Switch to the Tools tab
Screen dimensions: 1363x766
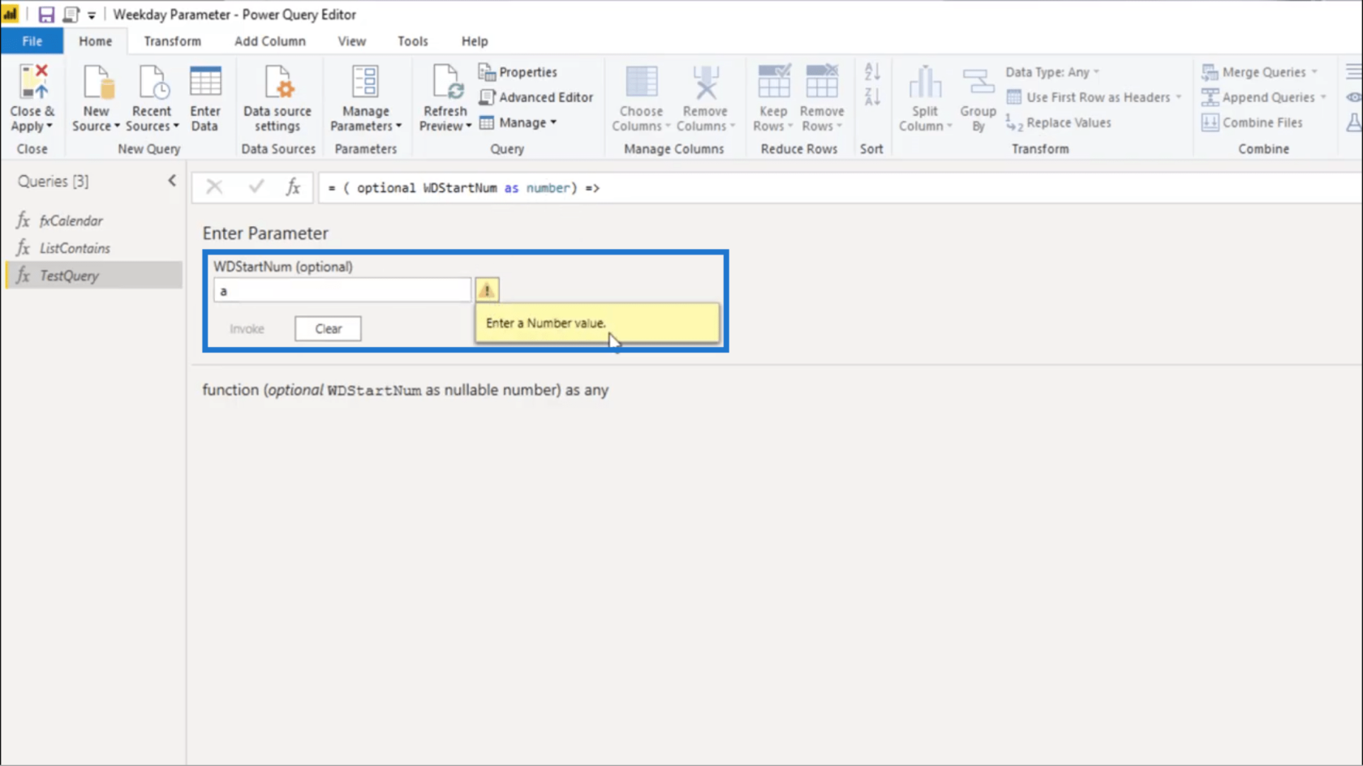tap(412, 41)
